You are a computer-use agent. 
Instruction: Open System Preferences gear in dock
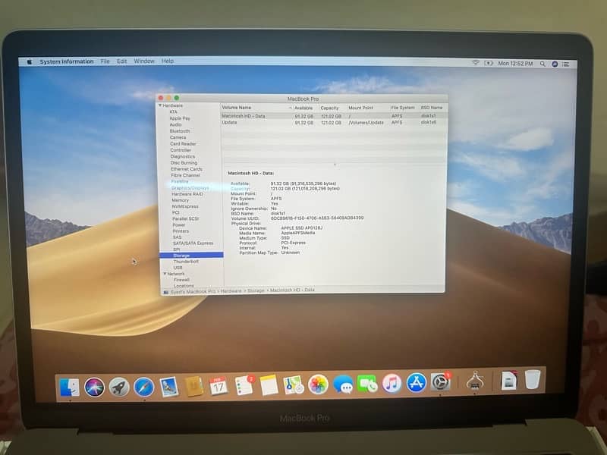point(441,382)
